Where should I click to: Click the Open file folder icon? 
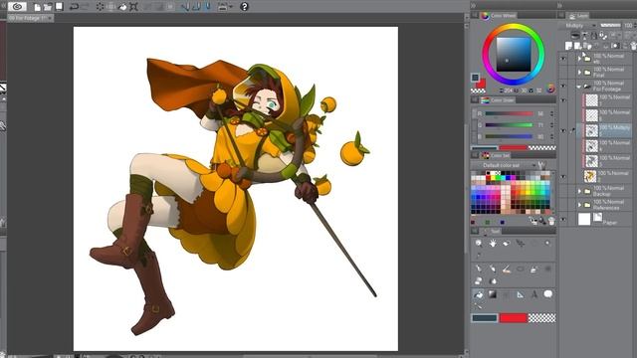48,7
